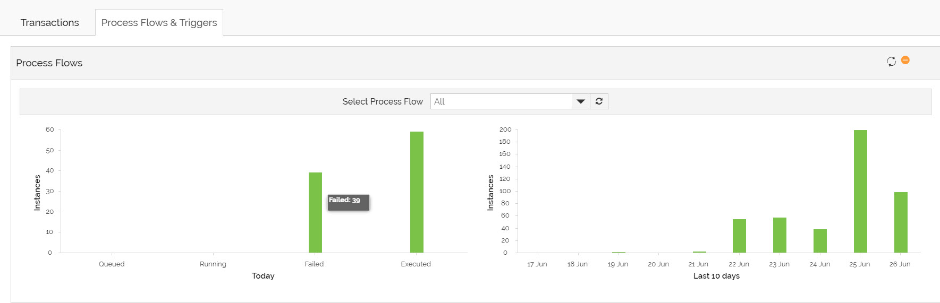This screenshot has width=940, height=303.
Task: Click the Executed bar in Today chart
Action: (x=417, y=192)
